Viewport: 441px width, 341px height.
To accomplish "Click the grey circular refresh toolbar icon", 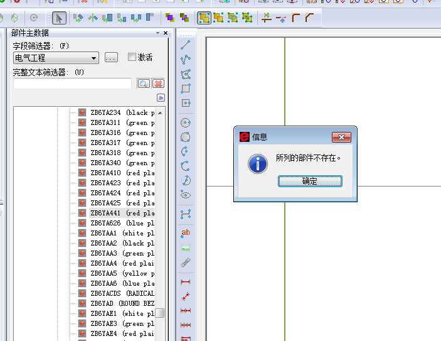I will tap(34, 18).
